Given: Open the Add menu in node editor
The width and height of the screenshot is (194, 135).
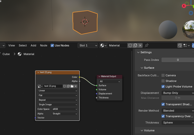Looking at the screenshot, I should (33, 45).
